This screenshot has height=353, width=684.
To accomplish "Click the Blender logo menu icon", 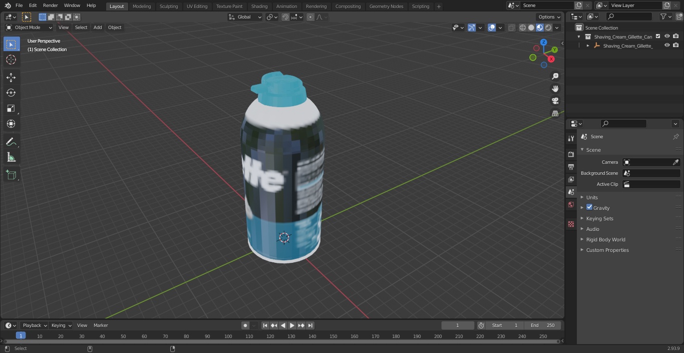I will point(8,6).
